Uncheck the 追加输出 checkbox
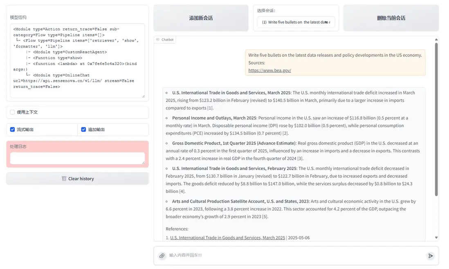449x269 pixels. pos(83,129)
